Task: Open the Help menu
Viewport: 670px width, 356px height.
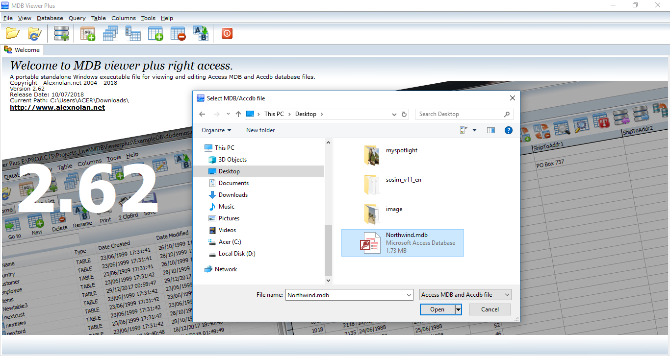Action: [167, 18]
